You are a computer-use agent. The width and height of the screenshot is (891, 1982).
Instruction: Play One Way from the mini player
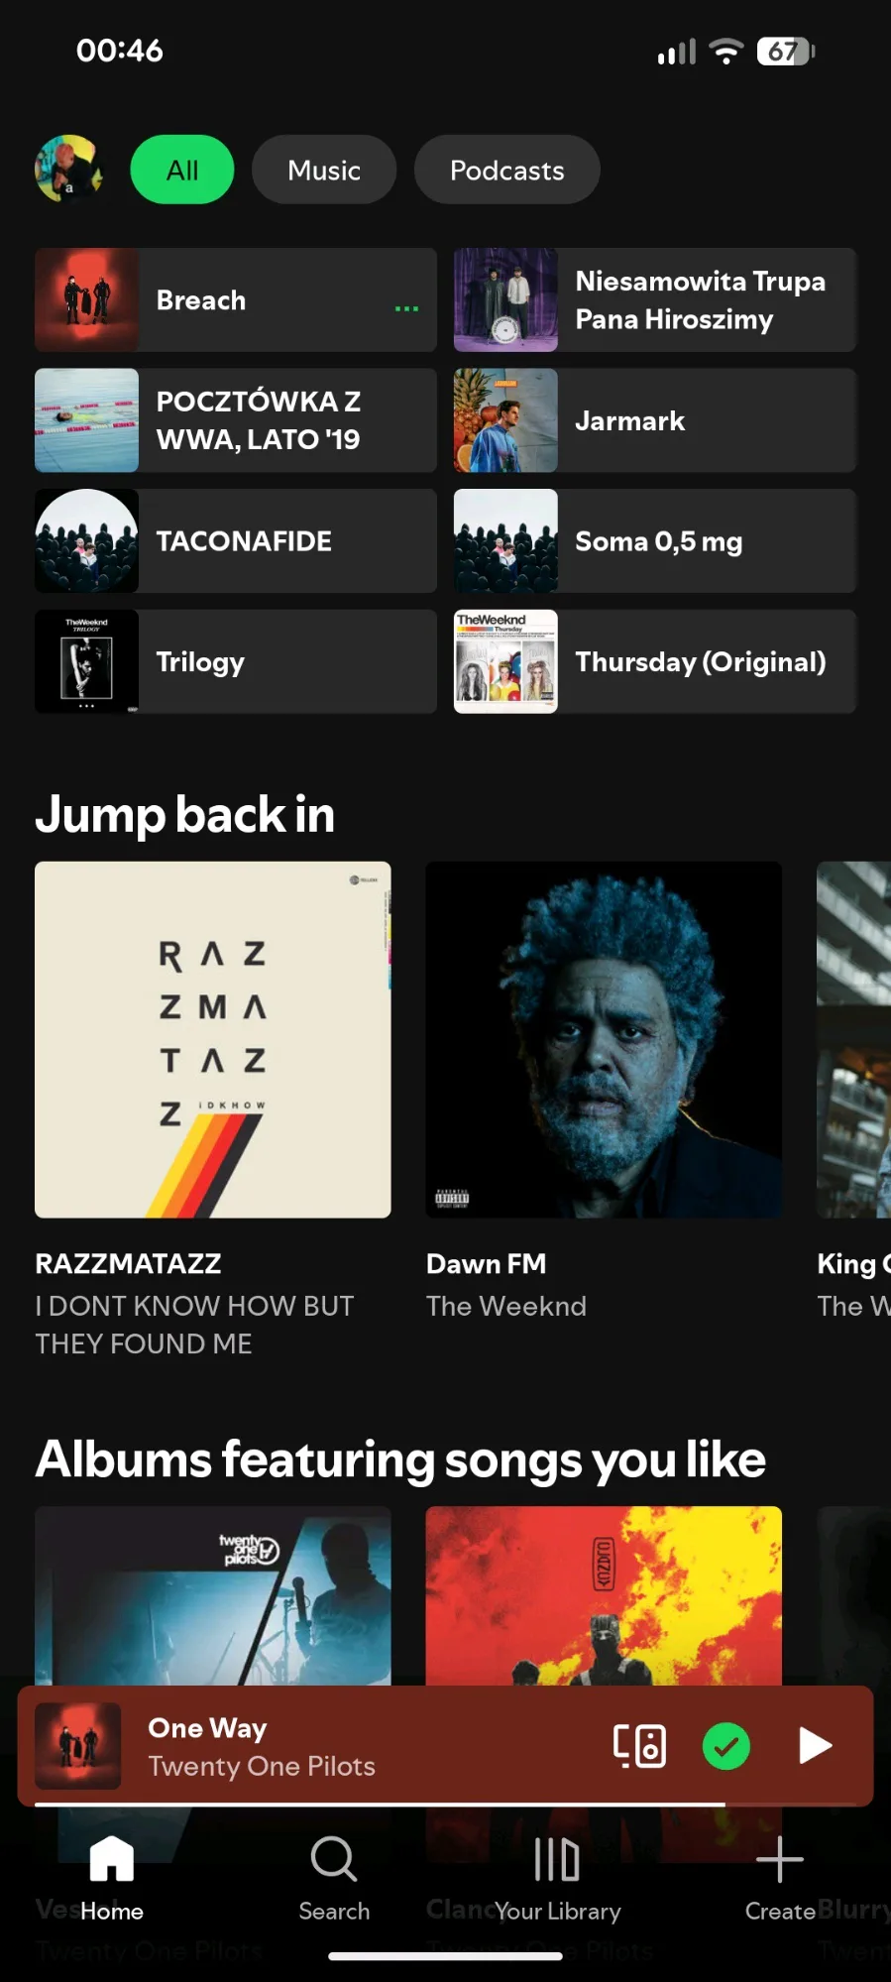coord(815,1746)
